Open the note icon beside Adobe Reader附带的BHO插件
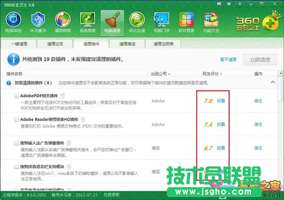The height and width of the screenshot is (200, 284). [x=83, y=120]
